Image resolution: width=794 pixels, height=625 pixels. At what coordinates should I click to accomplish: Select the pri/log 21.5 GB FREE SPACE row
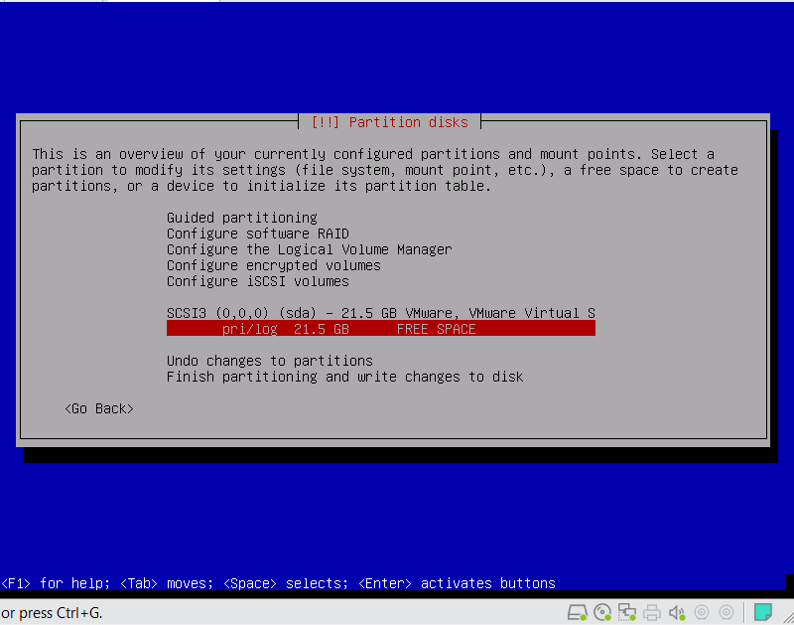(x=381, y=329)
